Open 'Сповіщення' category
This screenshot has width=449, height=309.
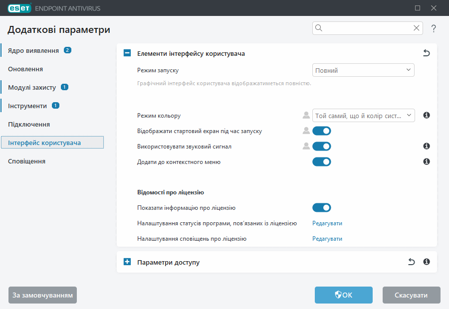(26, 161)
